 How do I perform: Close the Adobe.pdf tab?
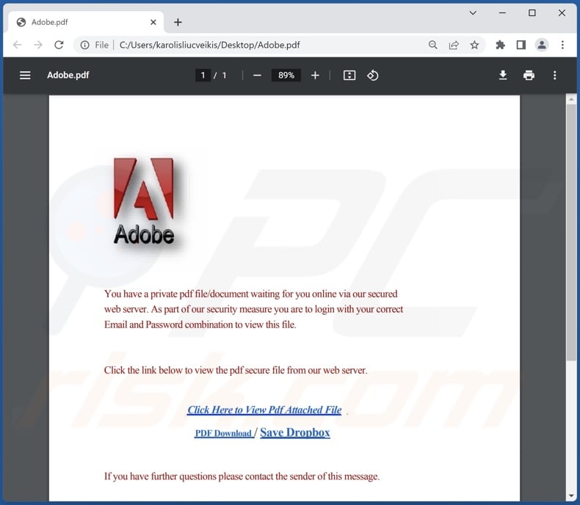click(x=153, y=22)
